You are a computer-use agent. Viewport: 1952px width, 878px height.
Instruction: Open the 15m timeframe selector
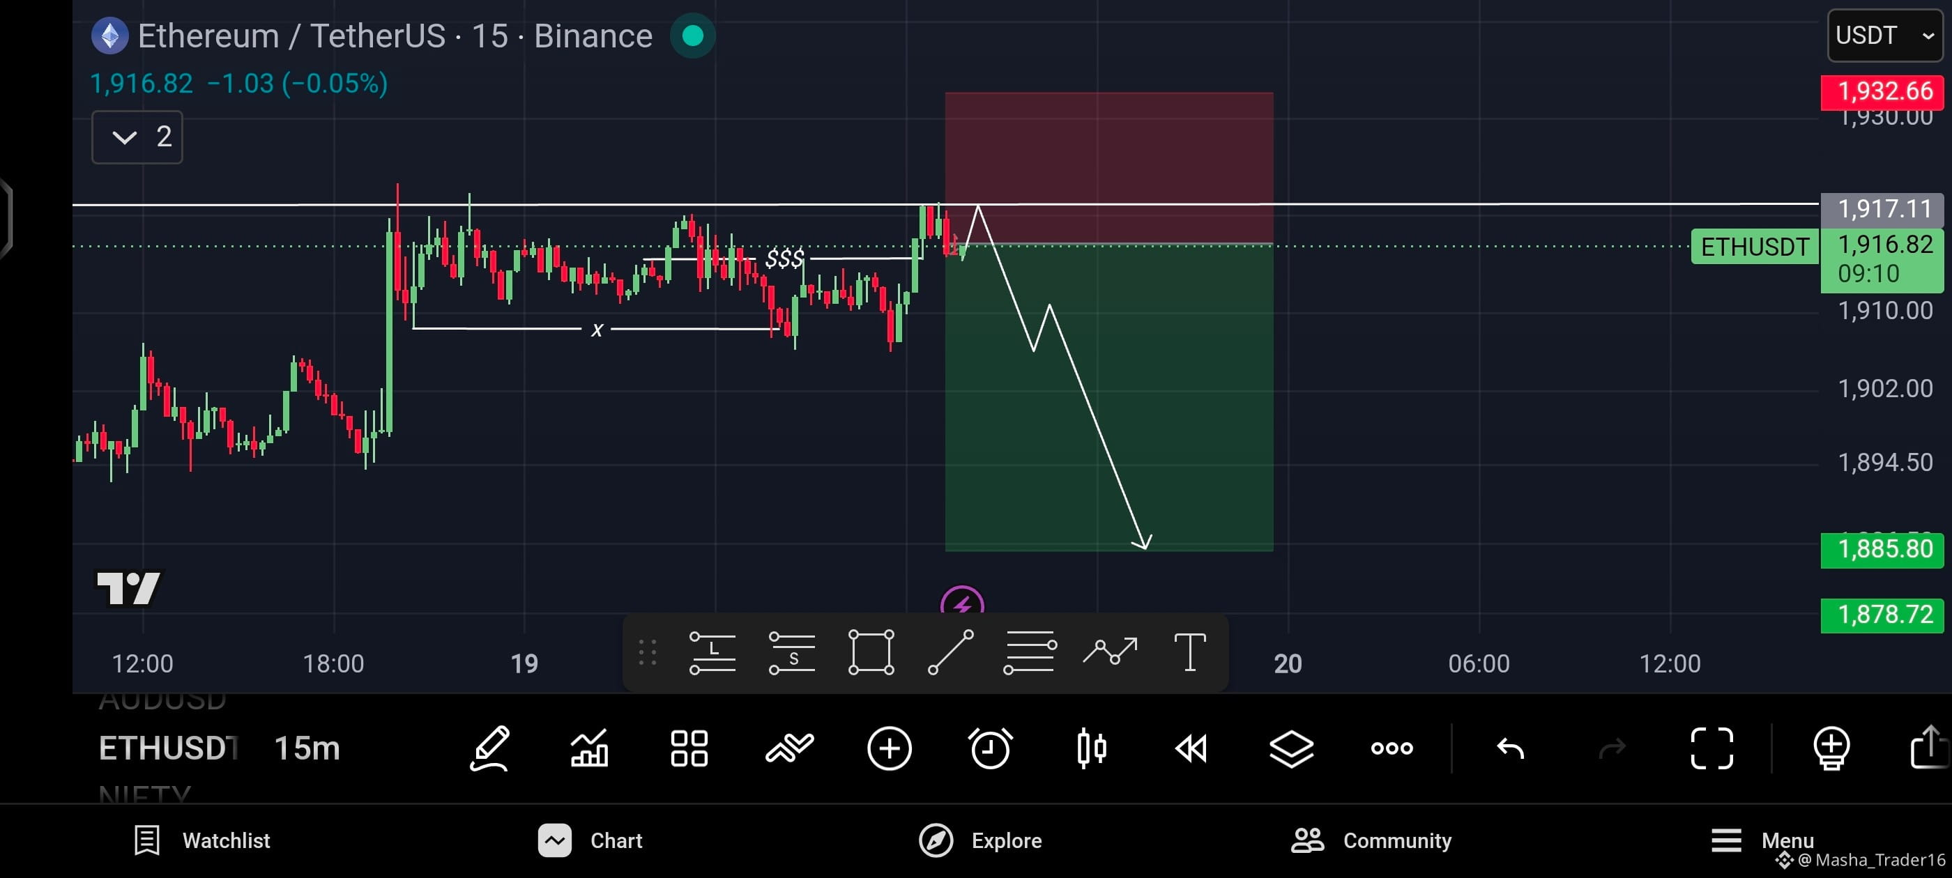pos(307,748)
